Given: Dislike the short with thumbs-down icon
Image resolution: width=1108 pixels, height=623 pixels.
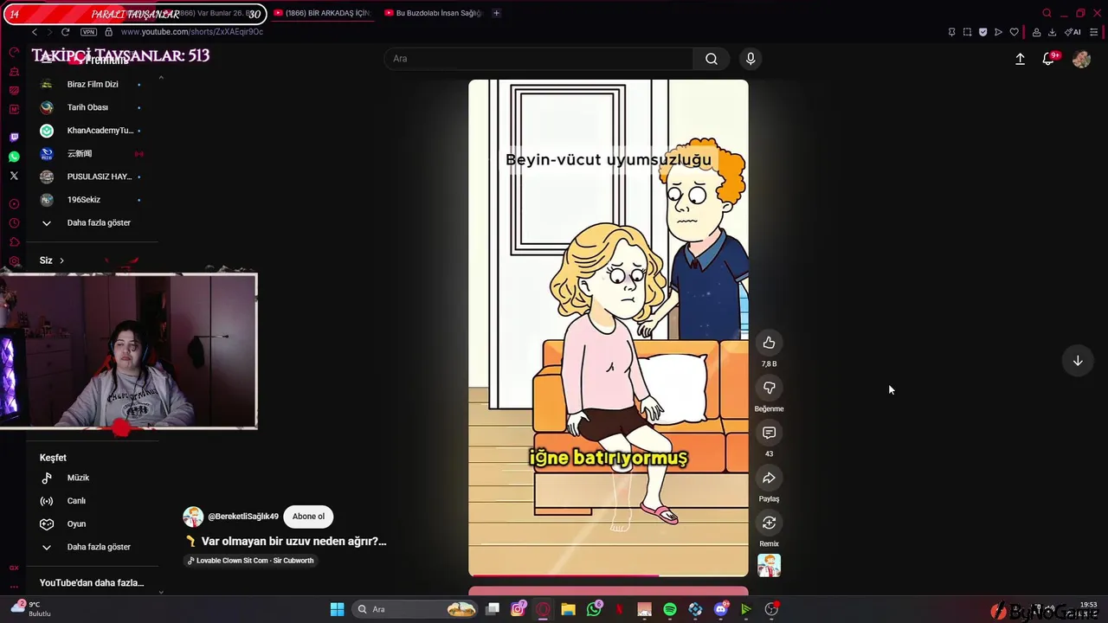Looking at the screenshot, I should click(769, 388).
